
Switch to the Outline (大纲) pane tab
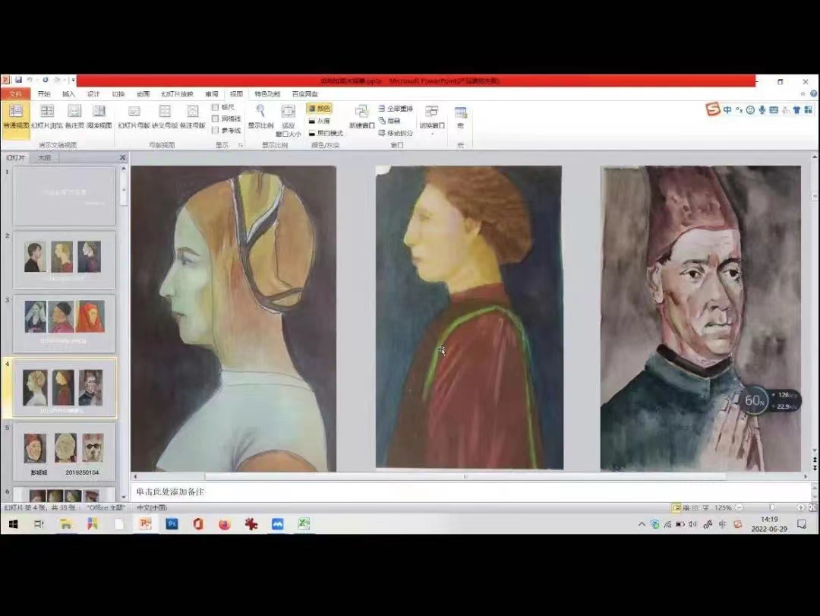pyautogui.click(x=45, y=158)
